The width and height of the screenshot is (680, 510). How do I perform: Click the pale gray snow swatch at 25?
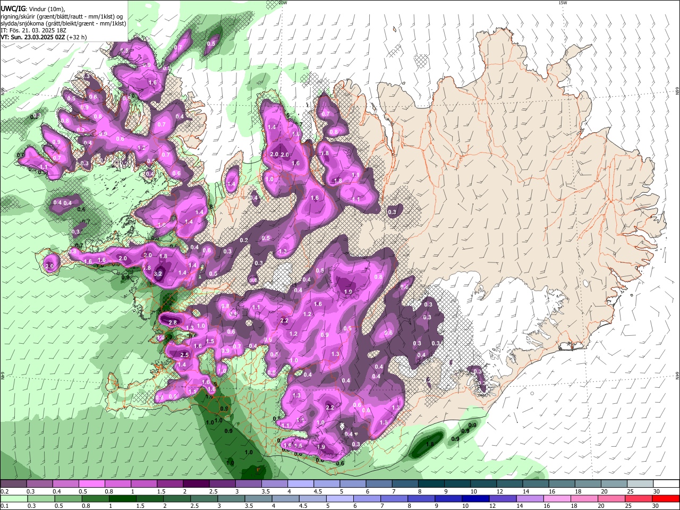pos(640,484)
